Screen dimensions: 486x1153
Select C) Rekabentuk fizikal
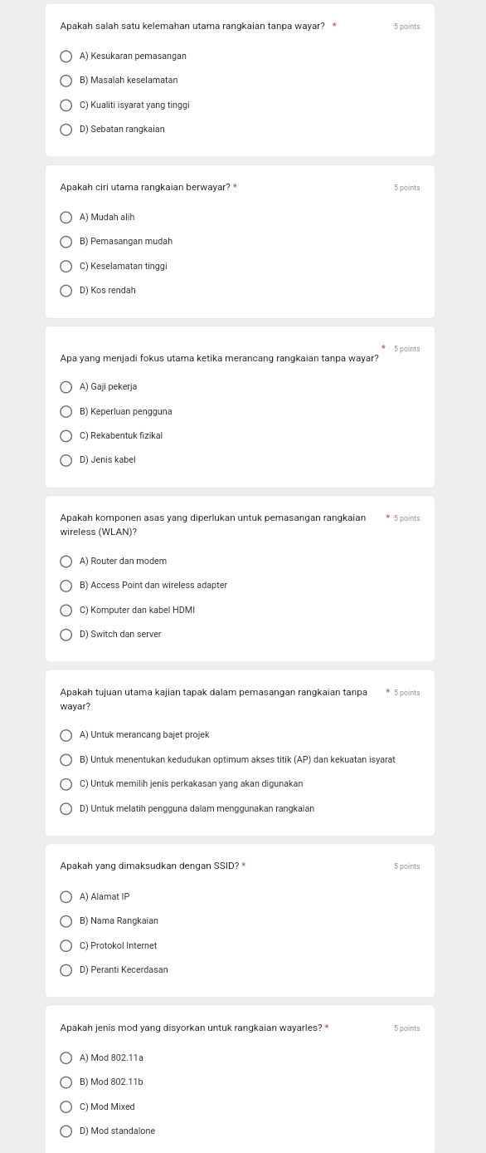click(x=66, y=435)
